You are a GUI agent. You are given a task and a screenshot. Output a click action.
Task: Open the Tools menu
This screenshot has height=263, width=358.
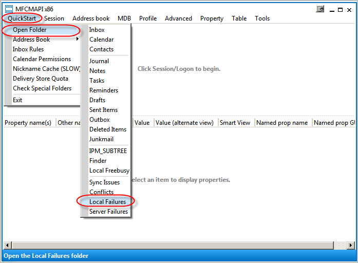click(262, 18)
